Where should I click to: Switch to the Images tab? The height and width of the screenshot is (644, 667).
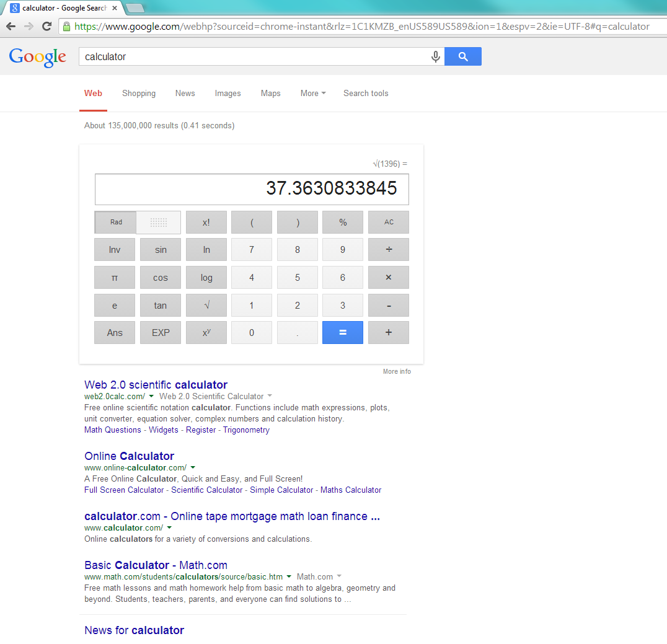(227, 93)
